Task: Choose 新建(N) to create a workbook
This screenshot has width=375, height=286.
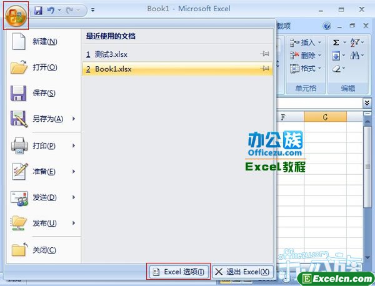Action: coord(44,42)
